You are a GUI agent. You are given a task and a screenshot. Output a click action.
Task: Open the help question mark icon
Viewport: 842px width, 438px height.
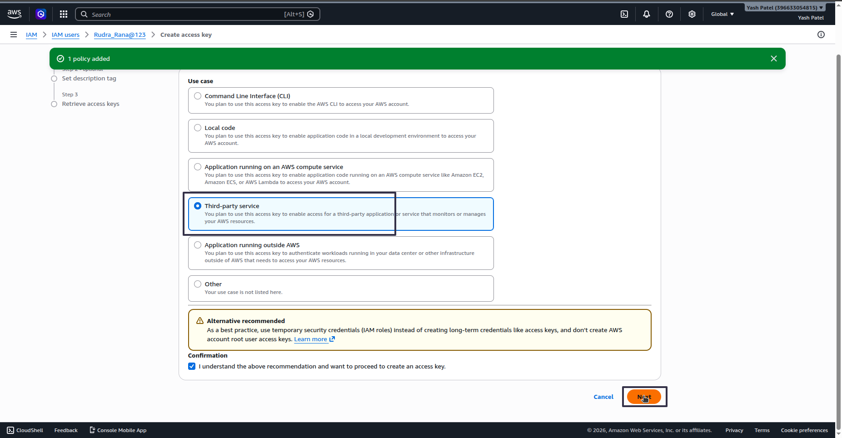(669, 14)
